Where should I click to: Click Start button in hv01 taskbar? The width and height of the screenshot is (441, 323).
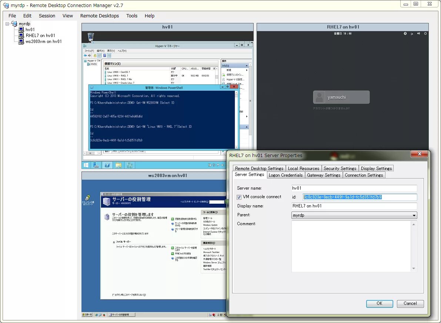pyautogui.click(x=86, y=165)
